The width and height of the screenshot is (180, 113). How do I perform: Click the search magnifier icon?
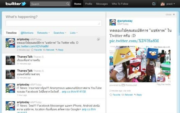[68, 4]
